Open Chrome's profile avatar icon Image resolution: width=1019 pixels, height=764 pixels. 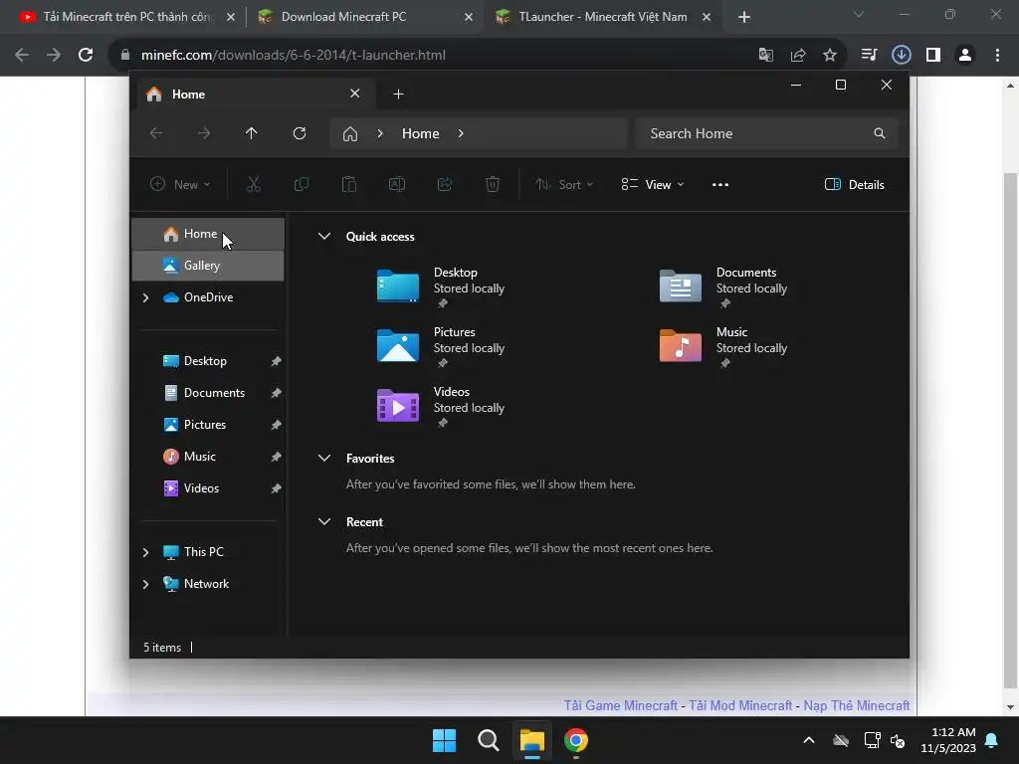point(965,55)
